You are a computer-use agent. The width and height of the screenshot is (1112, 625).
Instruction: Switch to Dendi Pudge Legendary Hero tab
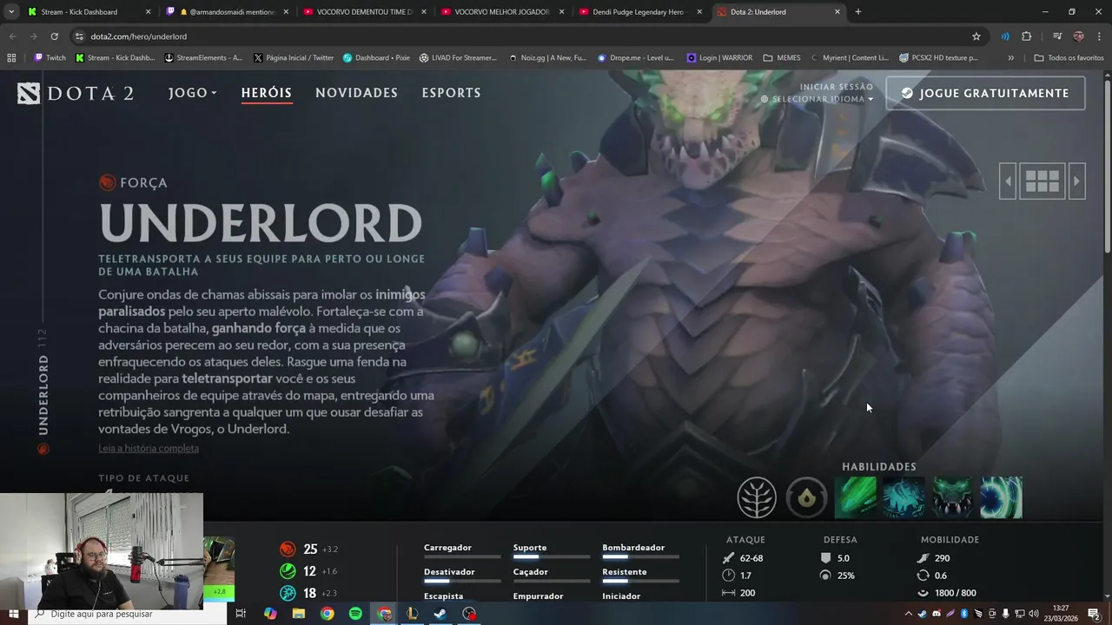click(641, 12)
